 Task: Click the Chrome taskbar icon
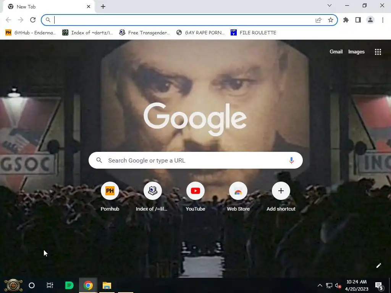pyautogui.click(x=88, y=285)
